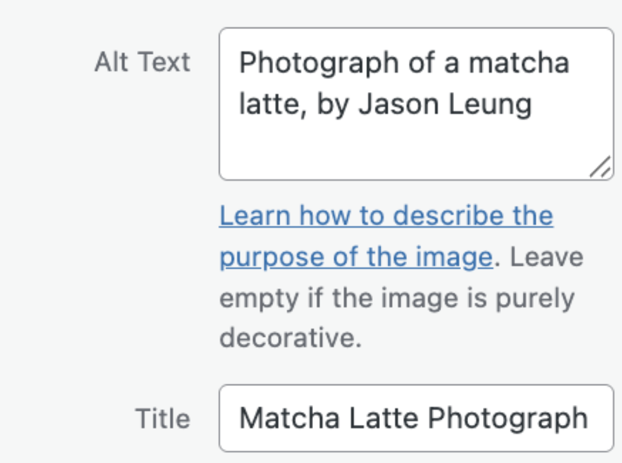622x463 pixels.
Task: Click the Alt Text textarea resize handle
Action: [x=600, y=166]
